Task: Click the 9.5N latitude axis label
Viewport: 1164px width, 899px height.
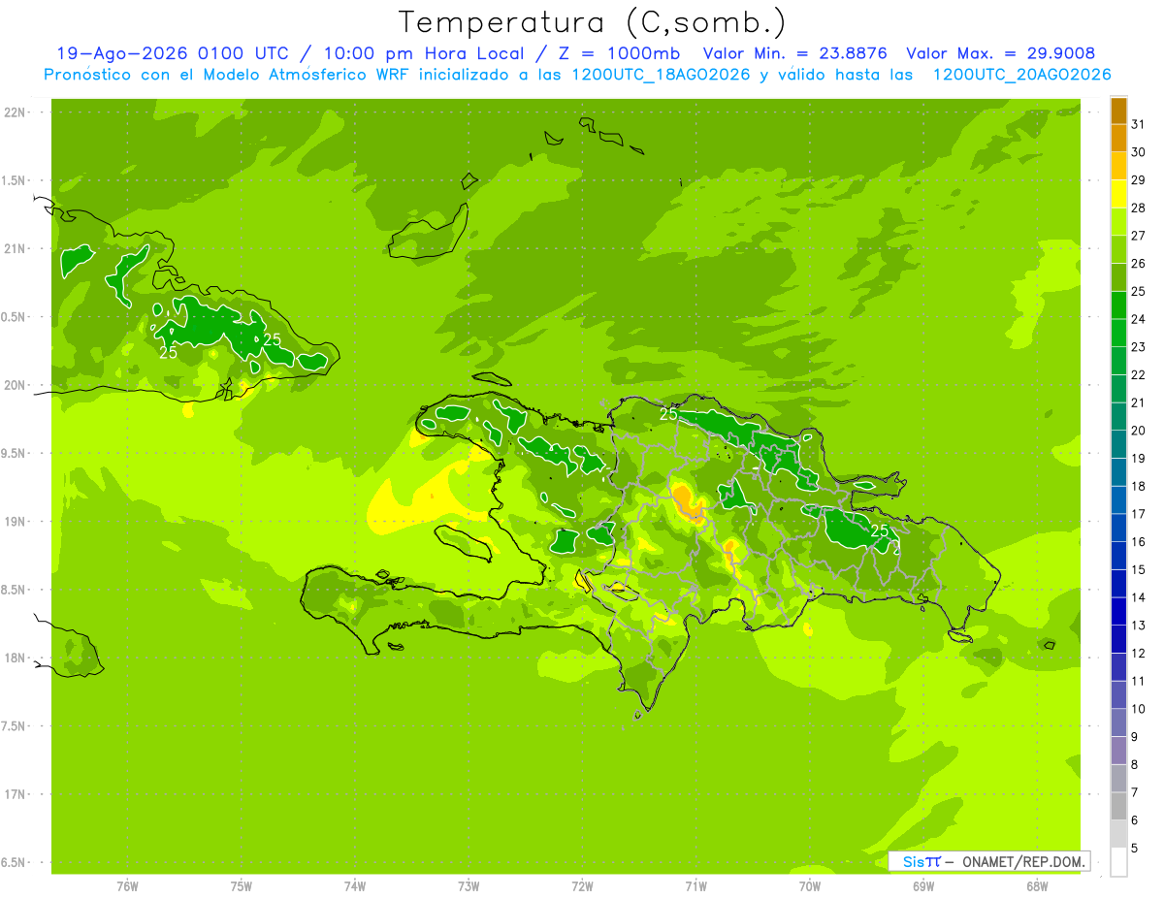Action: [x=15, y=454]
